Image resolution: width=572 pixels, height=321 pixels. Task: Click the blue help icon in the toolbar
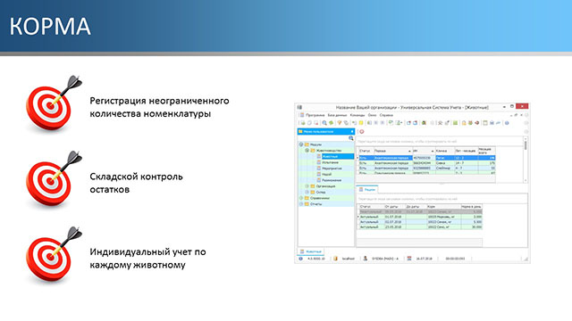(507, 123)
